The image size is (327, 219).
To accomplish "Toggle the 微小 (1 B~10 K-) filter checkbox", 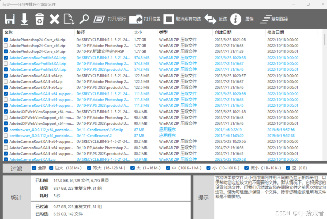I will pyautogui.click(x=247, y=168).
